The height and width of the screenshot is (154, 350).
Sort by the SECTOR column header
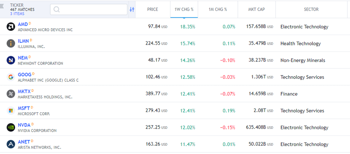(311, 9)
